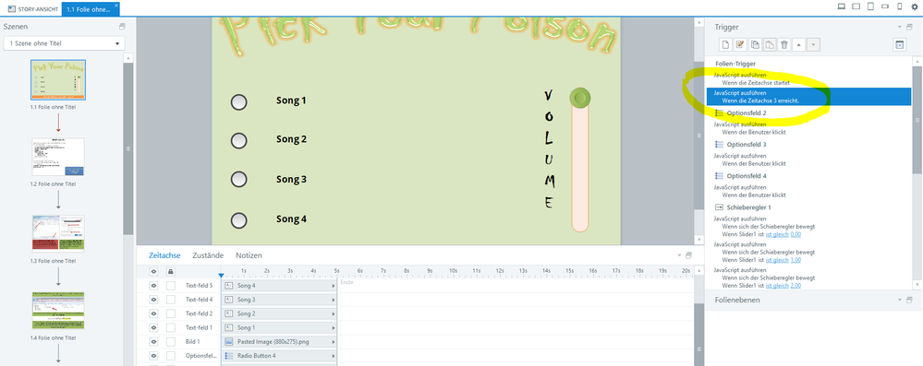Expand the Folienebenen panel options arrow
Screen dimensions: 923x366
coord(900,301)
